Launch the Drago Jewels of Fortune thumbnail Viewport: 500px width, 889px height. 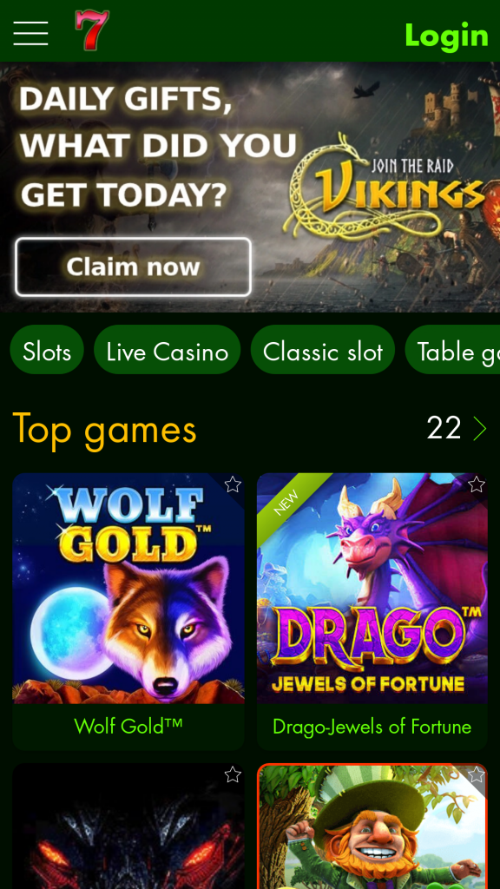[x=372, y=589]
